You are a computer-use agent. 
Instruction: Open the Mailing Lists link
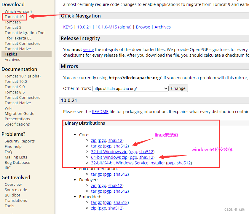tap(16, 157)
